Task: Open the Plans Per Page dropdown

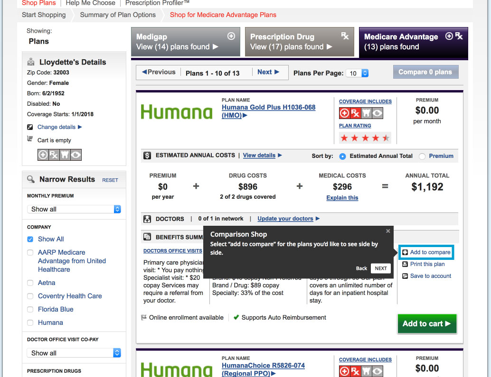Action: coord(357,73)
